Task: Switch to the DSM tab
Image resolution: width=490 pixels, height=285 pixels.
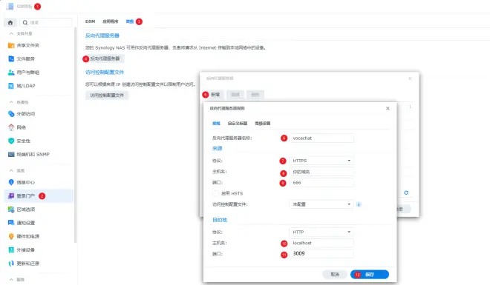Action: (90, 21)
